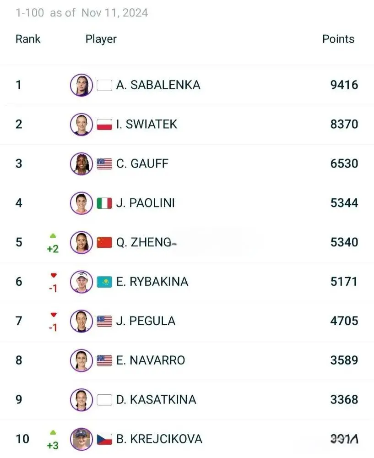This screenshot has width=374, height=458.
Task: Select the Italian flag by J. Paolini
Action: 104,203
